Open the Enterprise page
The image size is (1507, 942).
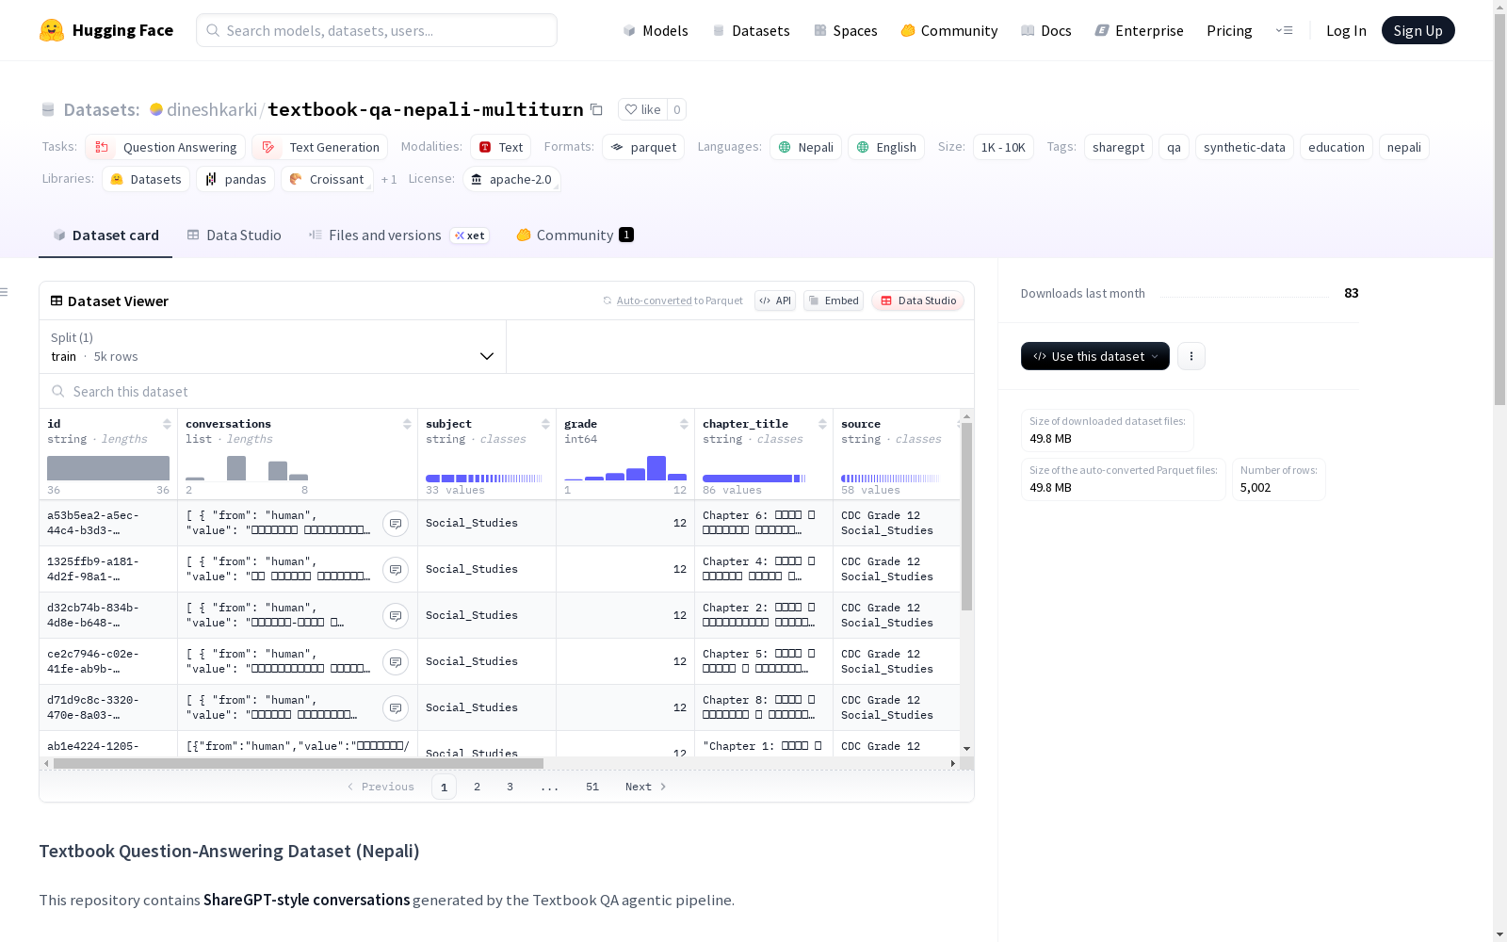click(x=1139, y=30)
